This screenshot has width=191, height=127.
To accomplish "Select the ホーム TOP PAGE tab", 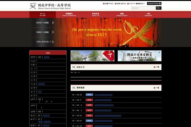I will tap(43, 15).
